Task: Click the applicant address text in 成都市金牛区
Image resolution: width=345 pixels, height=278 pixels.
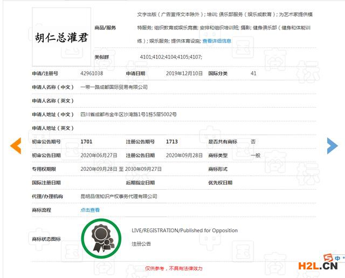Action: [128, 115]
